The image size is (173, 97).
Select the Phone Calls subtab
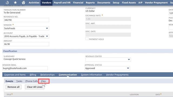[32, 81]
